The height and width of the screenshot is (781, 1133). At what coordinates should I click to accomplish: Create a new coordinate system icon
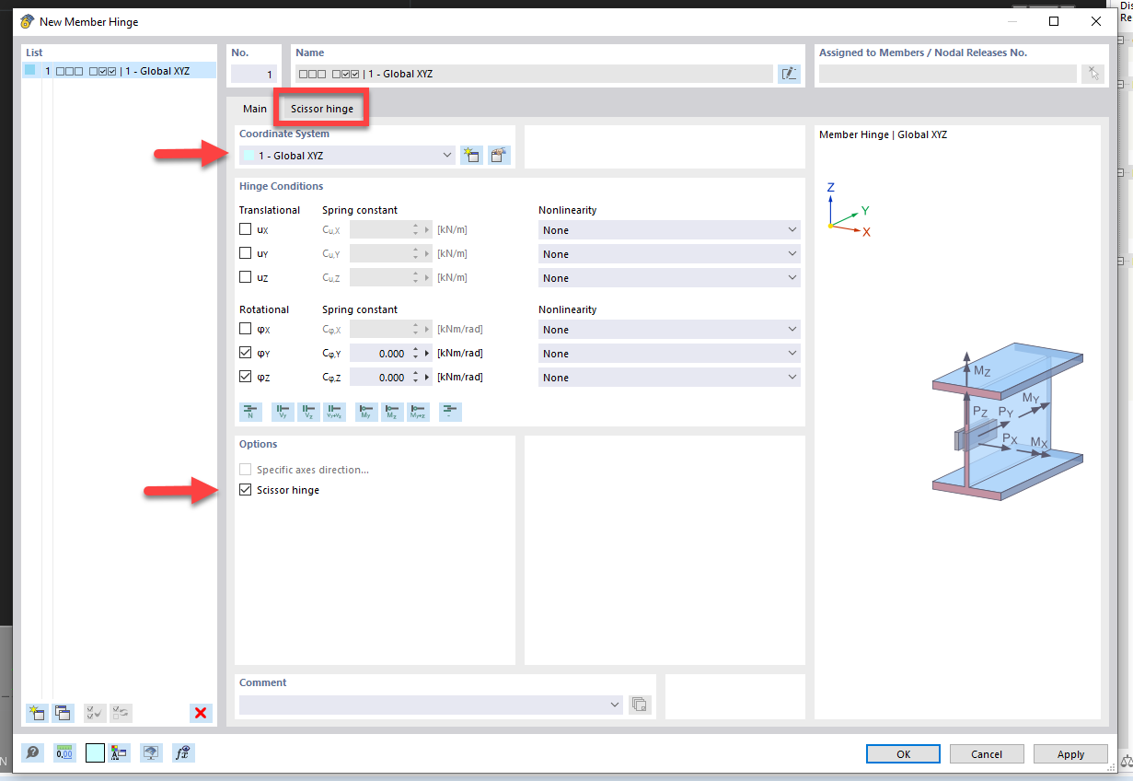[471, 155]
